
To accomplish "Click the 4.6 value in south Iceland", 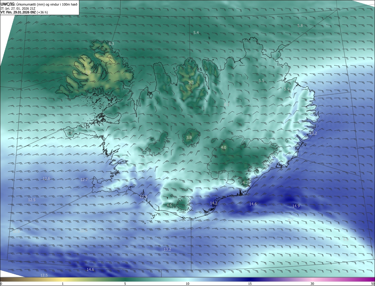I will click(169, 205).
